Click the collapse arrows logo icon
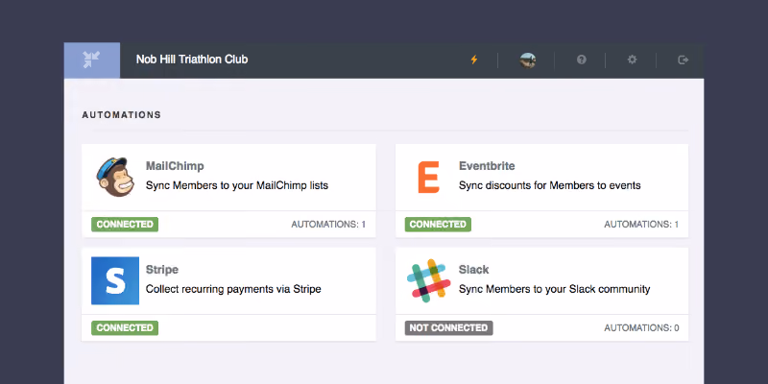Viewport: 768px width, 384px height. 91,60
